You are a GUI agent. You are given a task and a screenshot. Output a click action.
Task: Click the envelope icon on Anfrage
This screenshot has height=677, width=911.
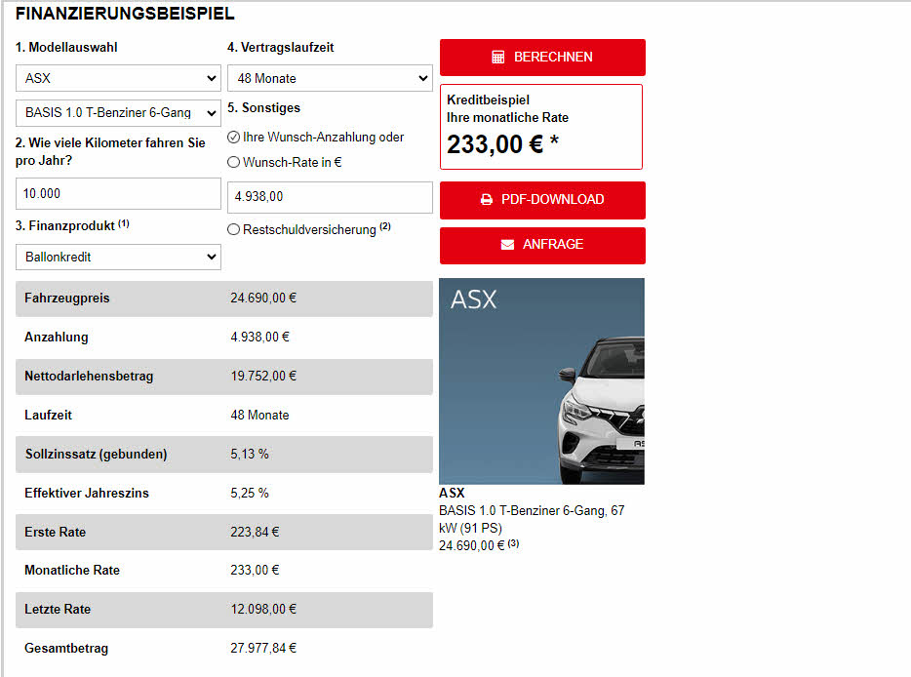(507, 245)
